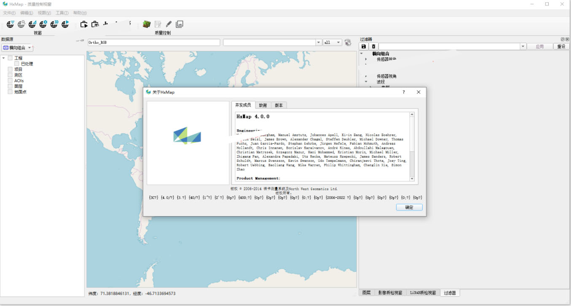Close the 关于HxMap dialog
Image resolution: width=571 pixels, height=306 pixels.
point(418,92)
